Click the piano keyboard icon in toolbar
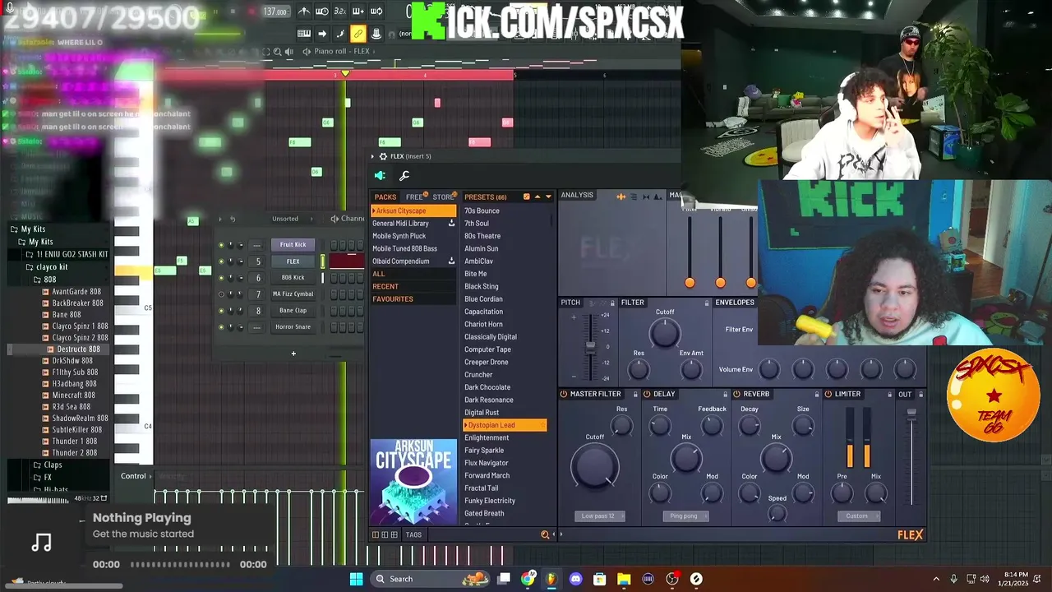This screenshot has height=592, width=1052. pos(304,34)
